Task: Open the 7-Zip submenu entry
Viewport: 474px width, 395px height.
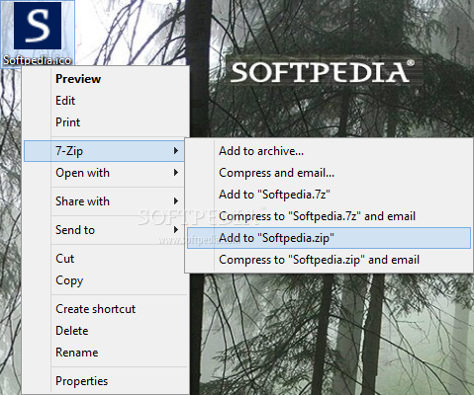Action: tap(104, 151)
